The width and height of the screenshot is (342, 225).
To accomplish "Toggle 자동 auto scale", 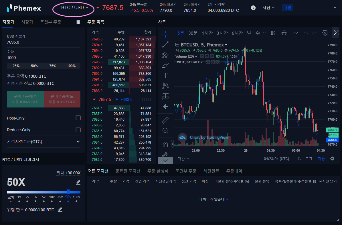I will pyautogui.click(x=321, y=159).
